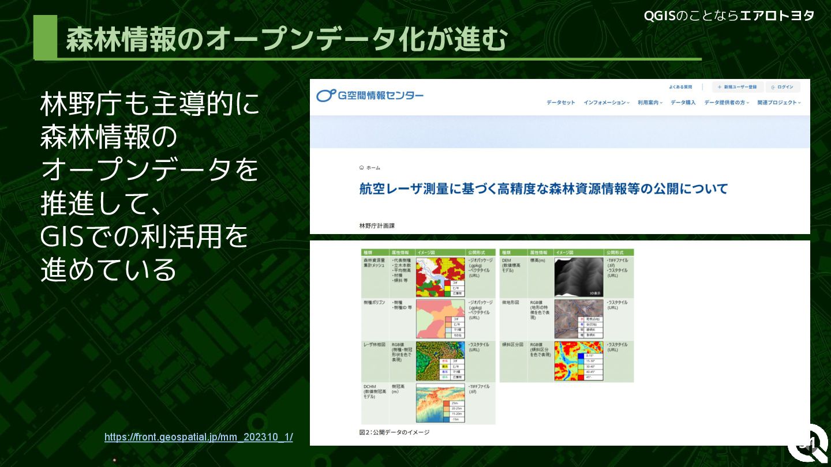Viewport: 831px width, 467px height.
Task: Click the ログイン button
Action: pyautogui.click(x=783, y=87)
